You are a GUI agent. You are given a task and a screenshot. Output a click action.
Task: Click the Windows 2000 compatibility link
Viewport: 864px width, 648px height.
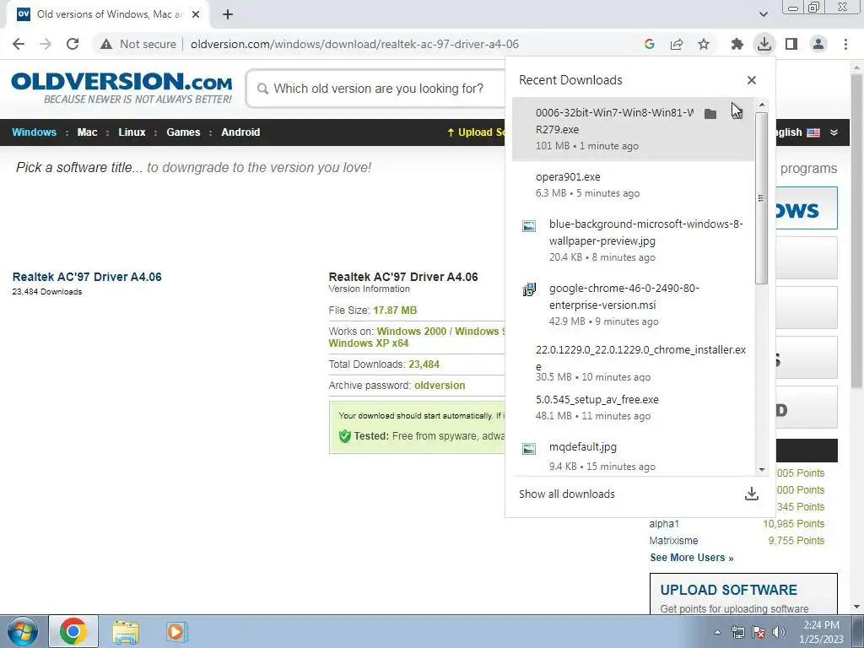click(x=412, y=331)
